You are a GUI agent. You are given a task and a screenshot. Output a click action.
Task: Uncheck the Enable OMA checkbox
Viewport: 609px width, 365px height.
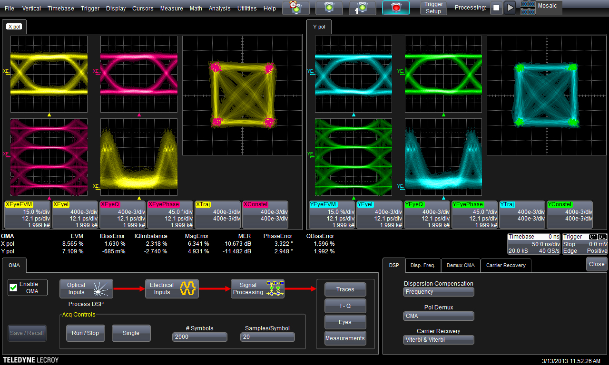[14, 288]
